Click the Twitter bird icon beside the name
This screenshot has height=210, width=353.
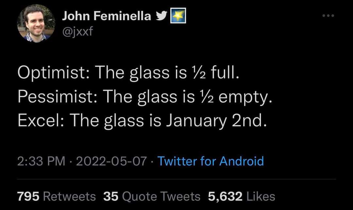[x=161, y=16]
